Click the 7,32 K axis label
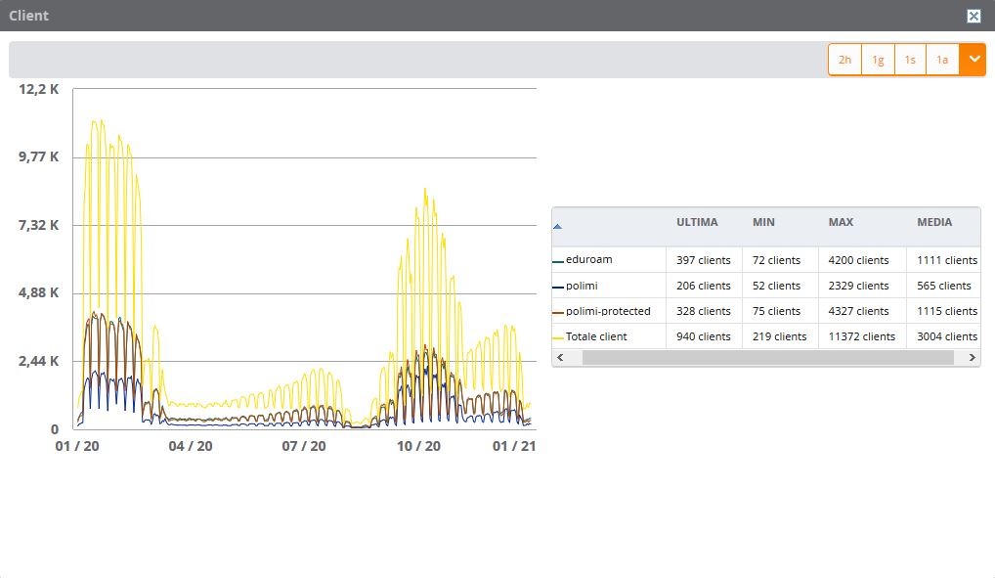Viewport: 995px width, 578px height. (x=39, y=225)
